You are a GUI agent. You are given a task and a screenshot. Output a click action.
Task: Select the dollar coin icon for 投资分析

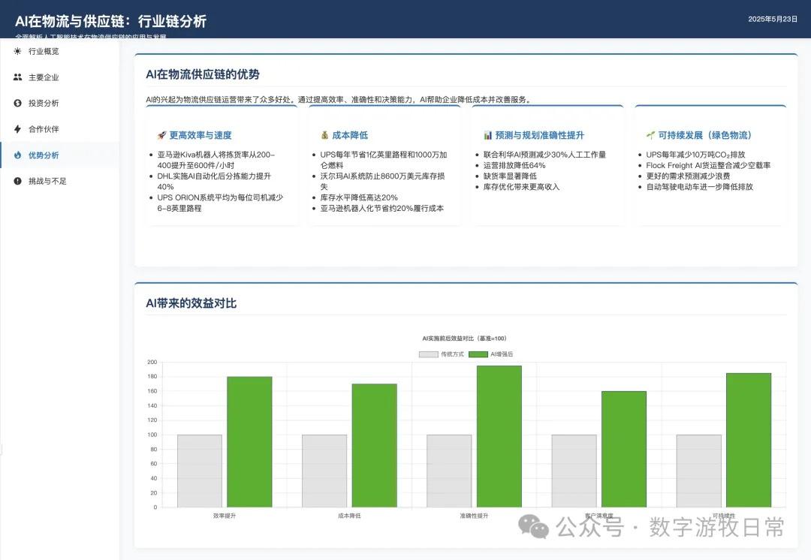tap(17, 103)
